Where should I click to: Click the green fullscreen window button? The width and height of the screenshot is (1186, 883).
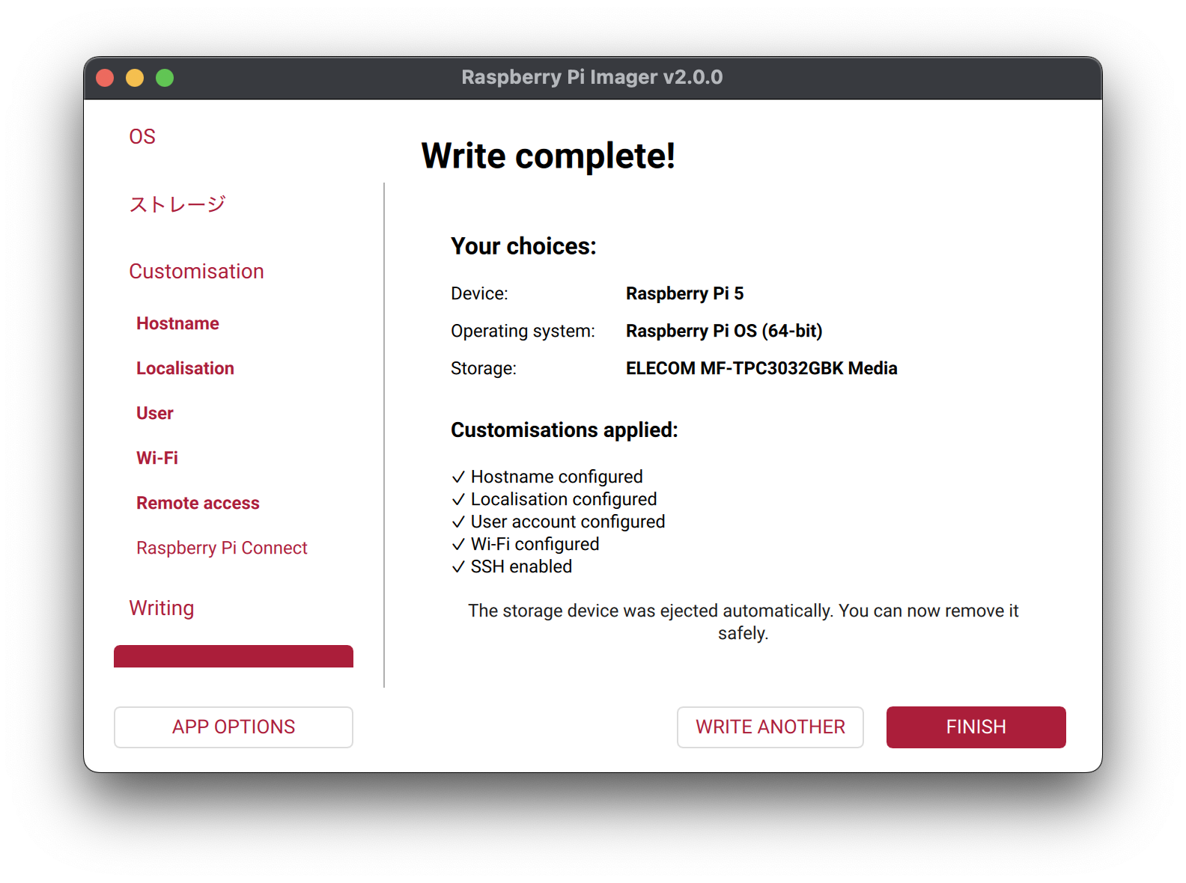coord(165,78)
